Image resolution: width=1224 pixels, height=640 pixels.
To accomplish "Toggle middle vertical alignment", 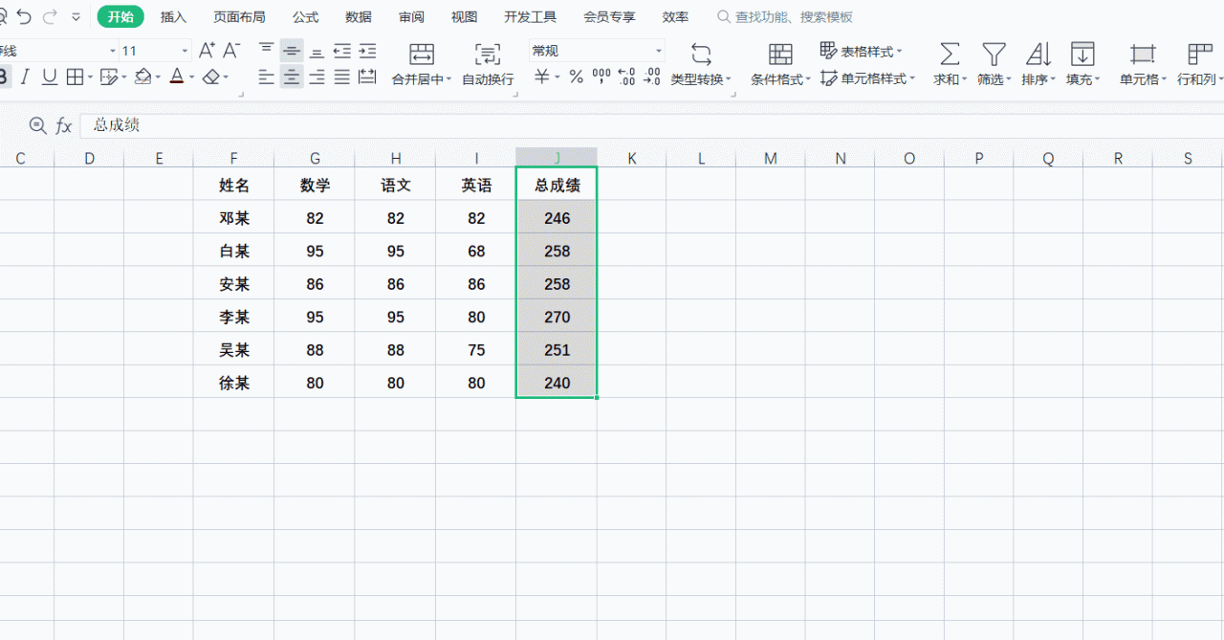I will (292, 51).
